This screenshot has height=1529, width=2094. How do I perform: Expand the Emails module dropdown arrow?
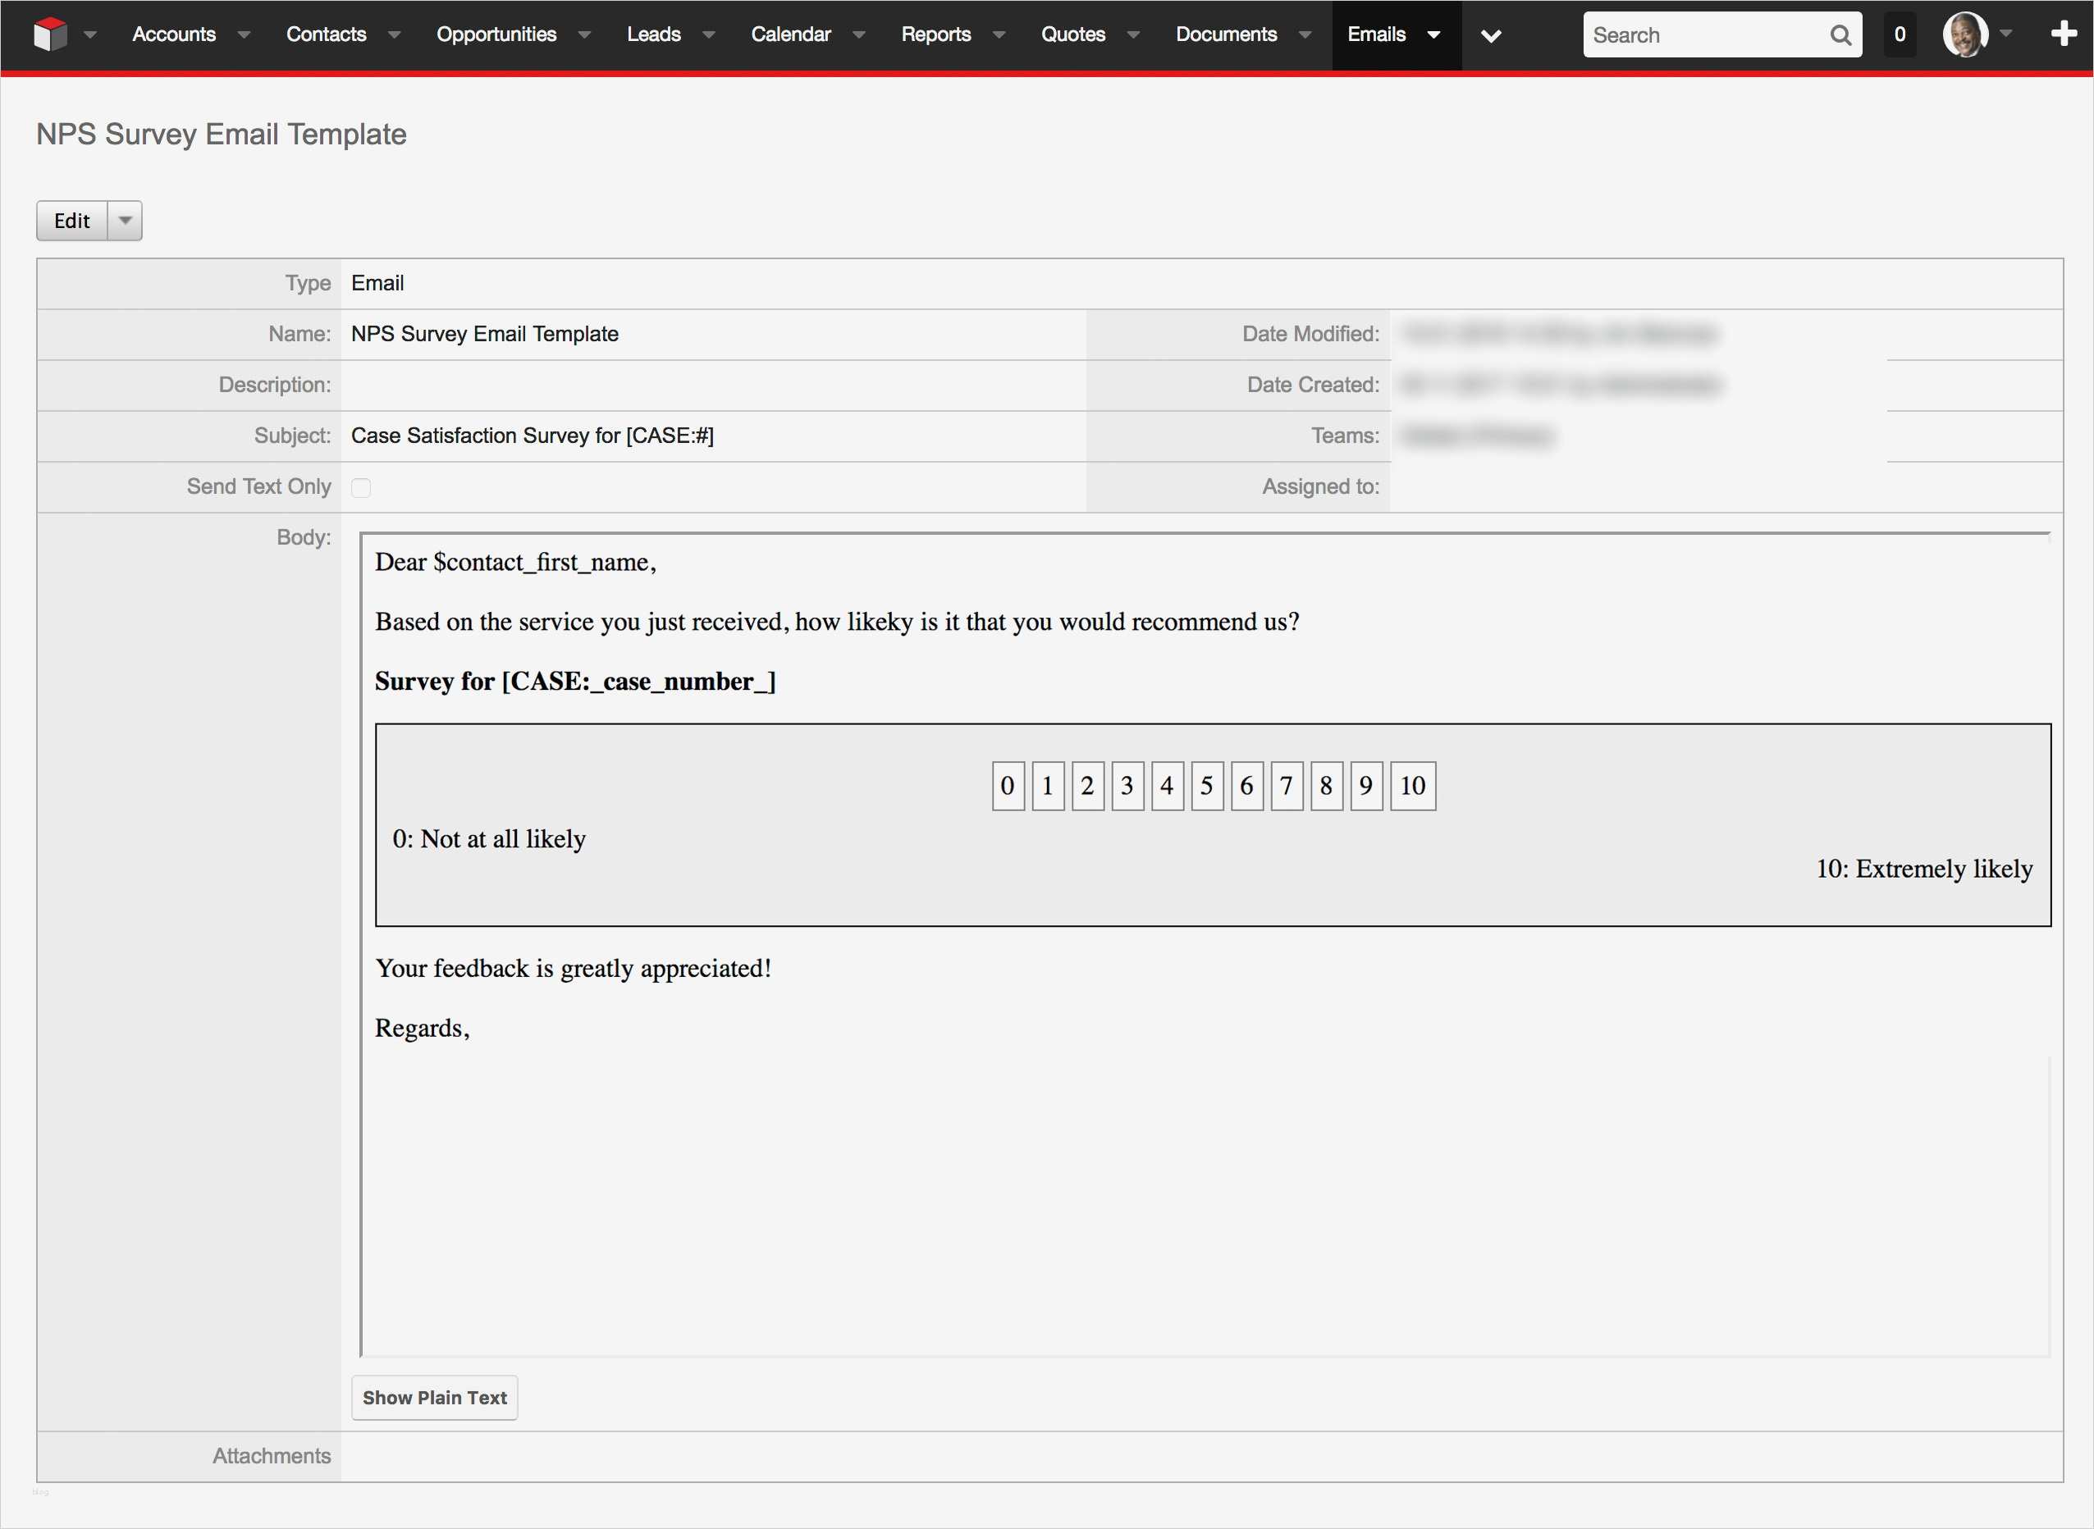(1433, 35)
